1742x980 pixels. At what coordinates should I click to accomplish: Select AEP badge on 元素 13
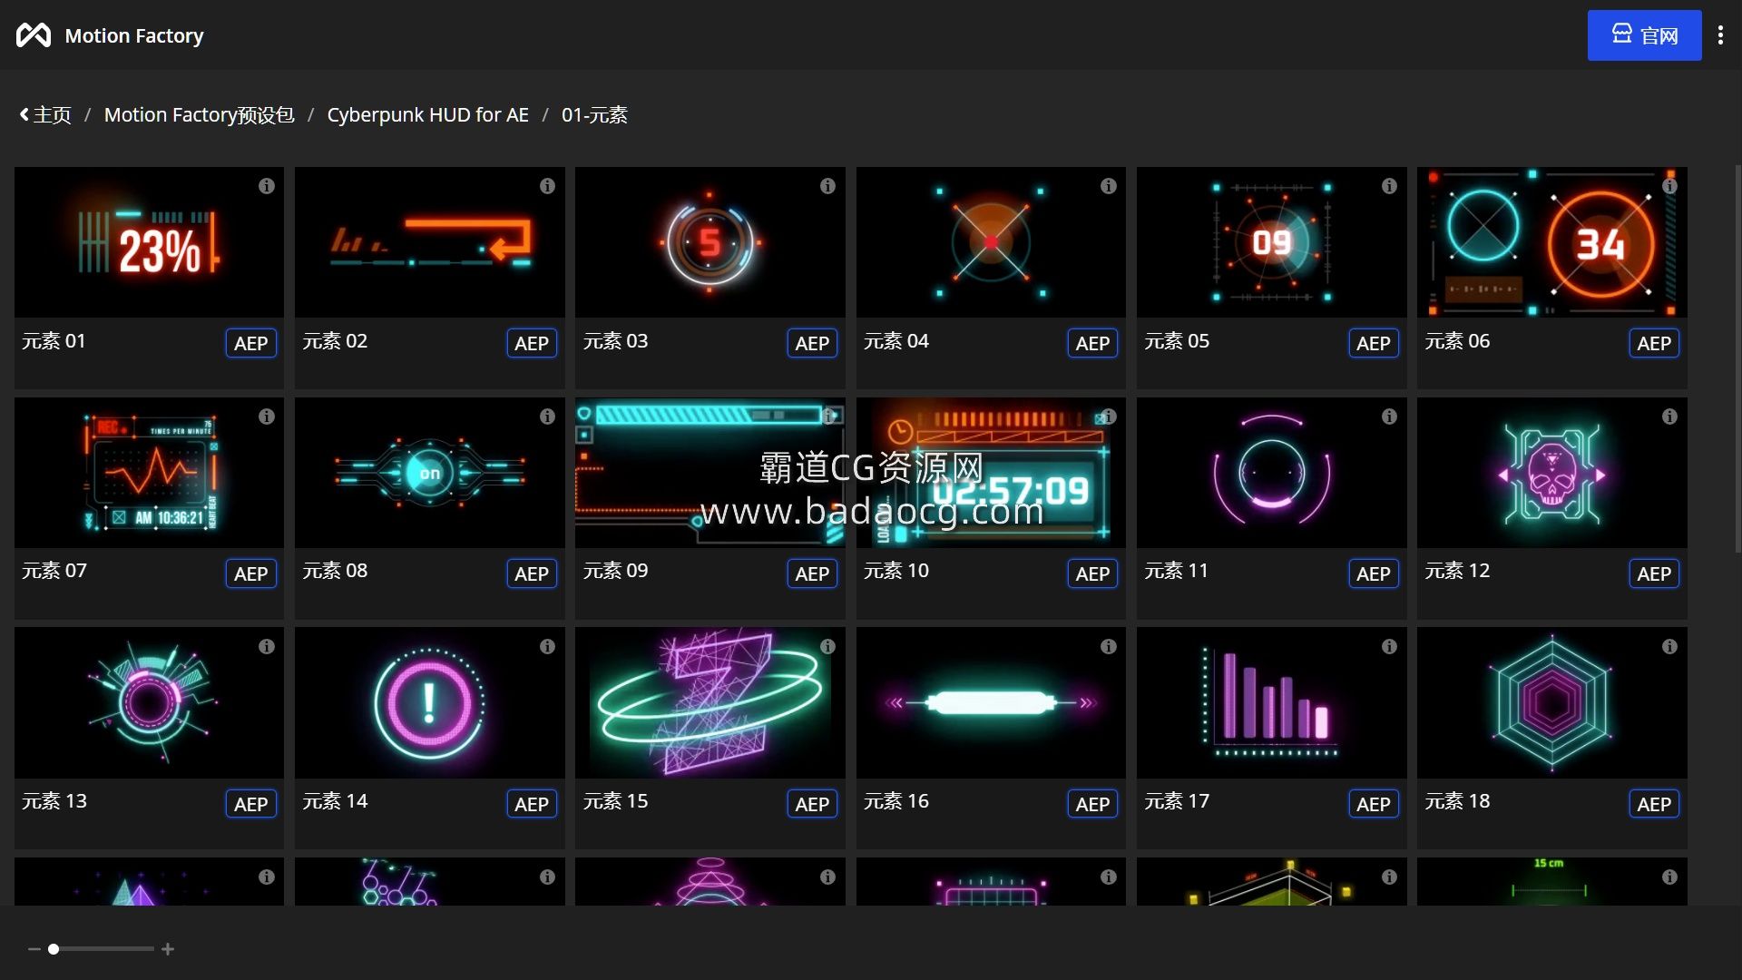[250, 804]
